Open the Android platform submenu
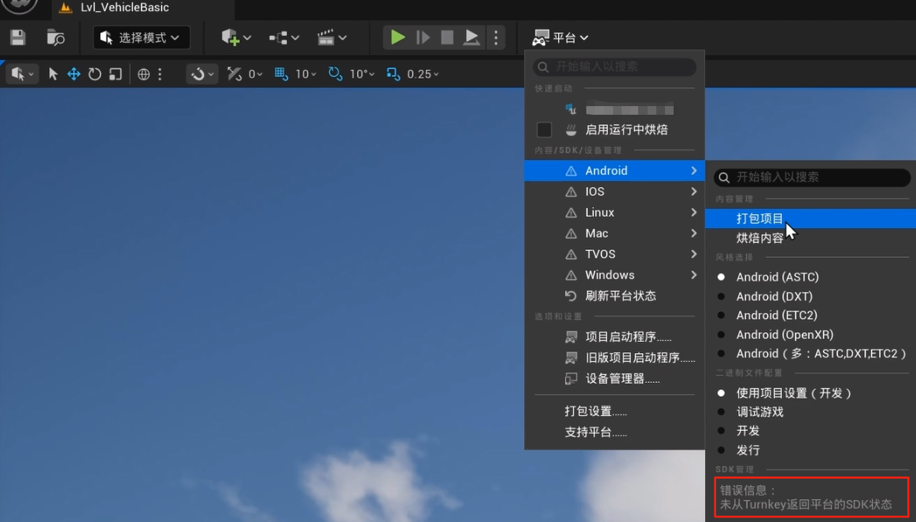This screenshot has height=522, width=916. coord(615,171)
